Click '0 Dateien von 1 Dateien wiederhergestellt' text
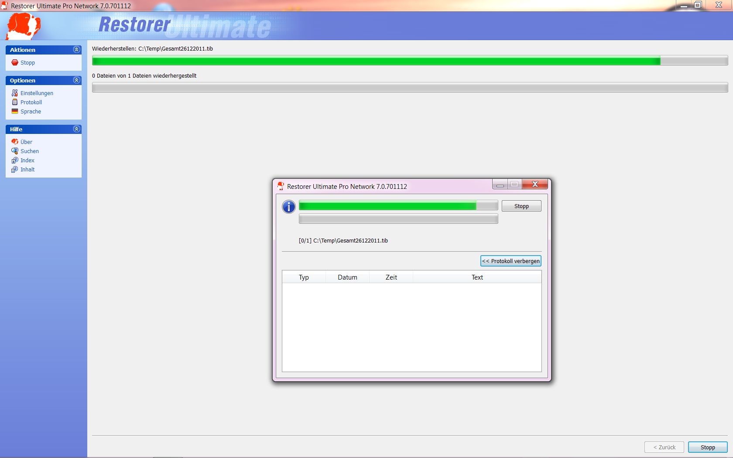Screen dimensions: 733x458 144,75
